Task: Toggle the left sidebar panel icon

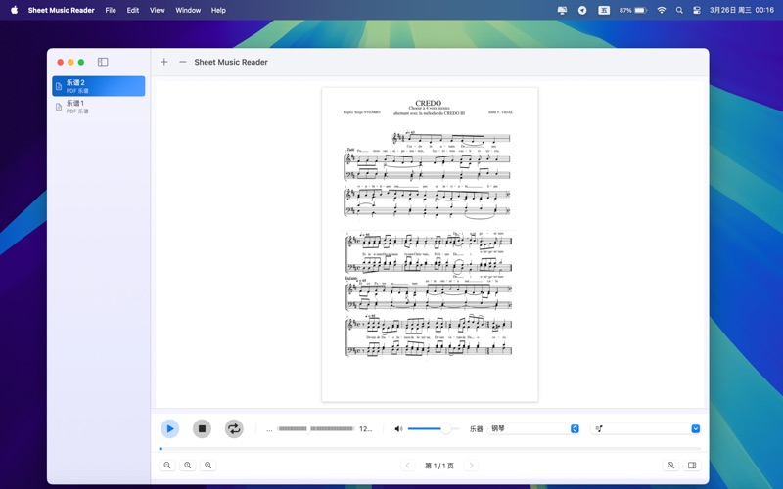Action: (103, 62)
